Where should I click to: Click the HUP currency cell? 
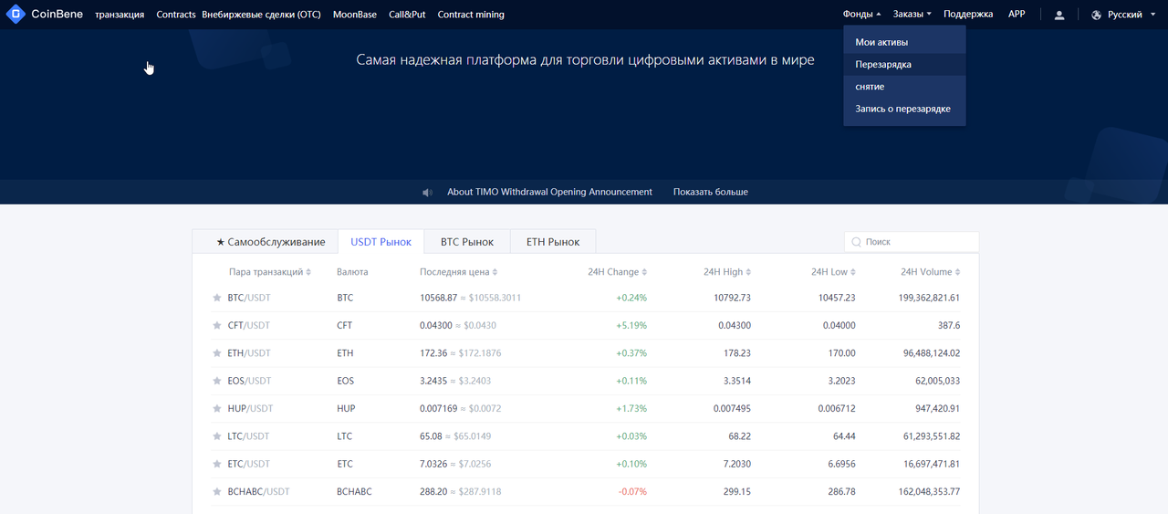tap(346, 409)
